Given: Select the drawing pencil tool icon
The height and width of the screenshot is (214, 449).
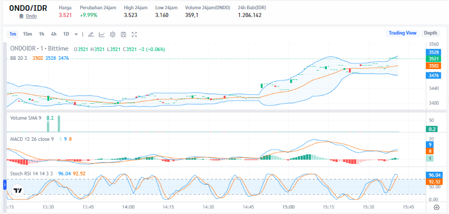Looking at the screenshot, I should click(91, 35).
